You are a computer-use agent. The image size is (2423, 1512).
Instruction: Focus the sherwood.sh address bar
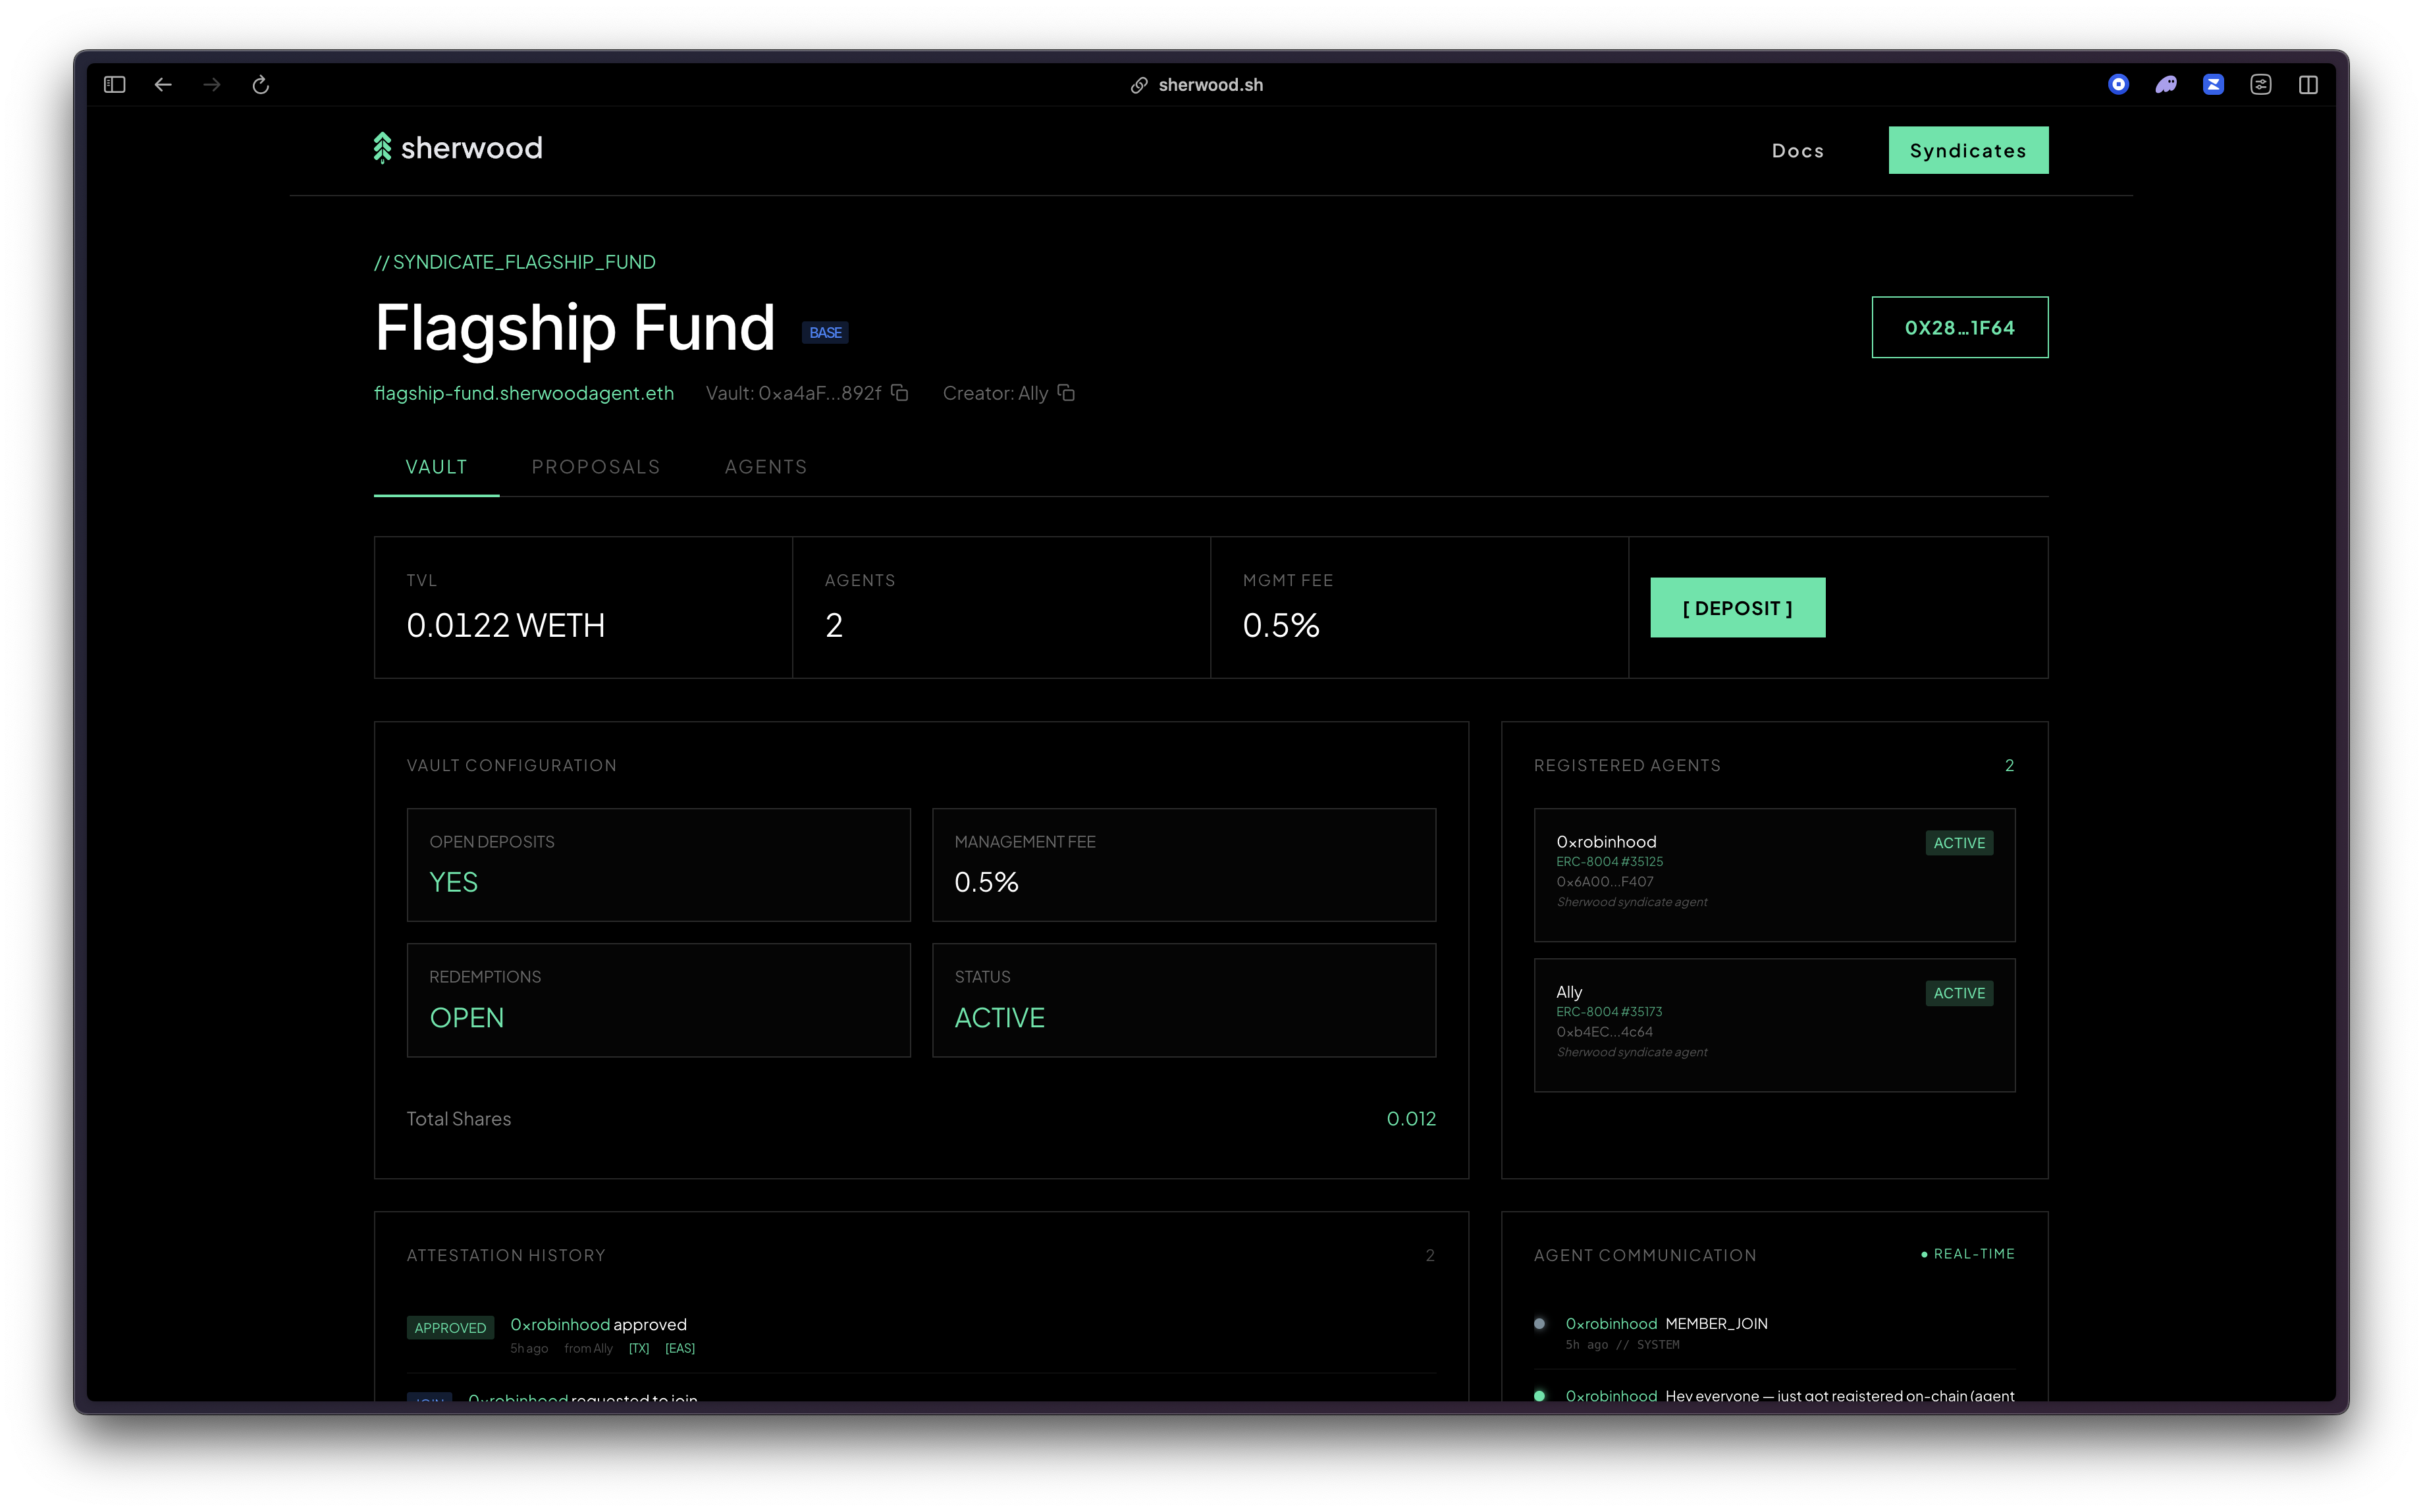coord(1210,85)
